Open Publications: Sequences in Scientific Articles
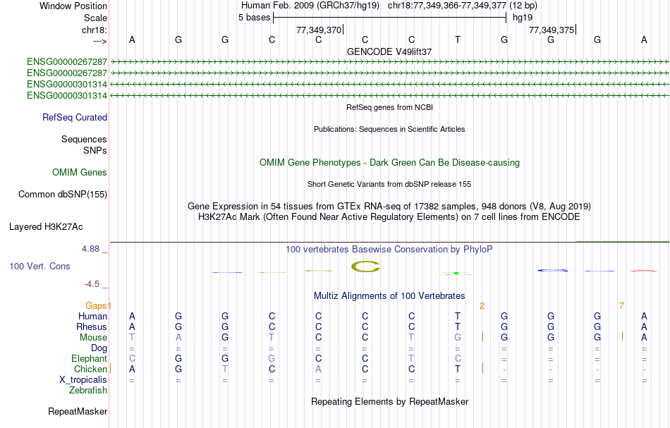 [389, 129]
